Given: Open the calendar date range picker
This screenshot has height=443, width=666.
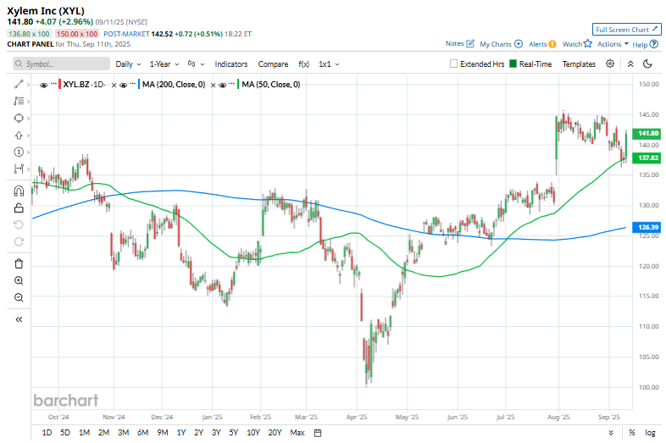Looking at the screenshot, I should click(317, 433).
